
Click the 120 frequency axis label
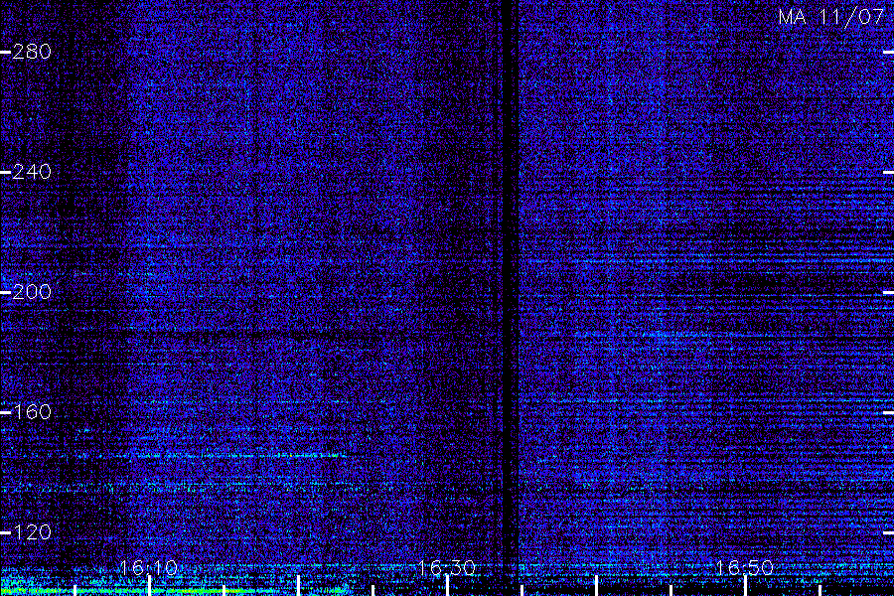[32, 532]
